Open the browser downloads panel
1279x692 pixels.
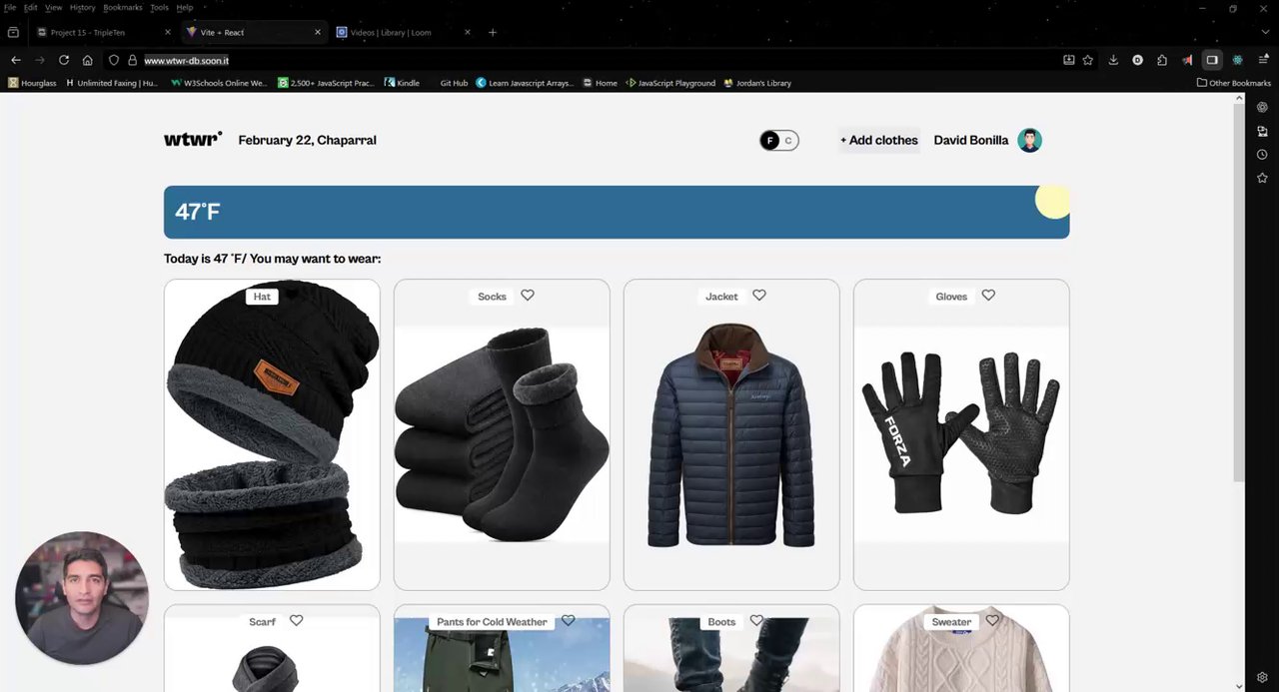pyautogui.click(x=1113, y=60)
